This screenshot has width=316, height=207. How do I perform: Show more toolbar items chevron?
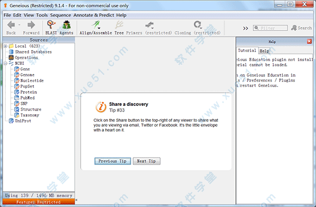click(x=245, y=28)
